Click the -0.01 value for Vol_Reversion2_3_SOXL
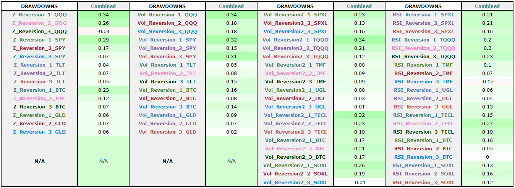515x188 pixels. click(x=360, y=182)
